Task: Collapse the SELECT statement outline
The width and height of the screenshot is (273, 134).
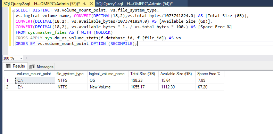Action: pos(13,10)
